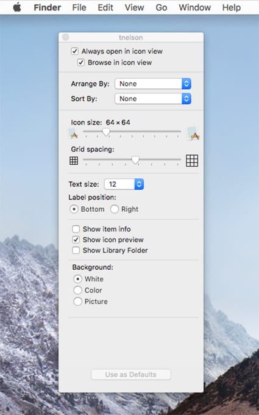259x415 pixels.
Task: Uncheck Browse in icon view
Action: pyautogui.click(x=81, y=62)
